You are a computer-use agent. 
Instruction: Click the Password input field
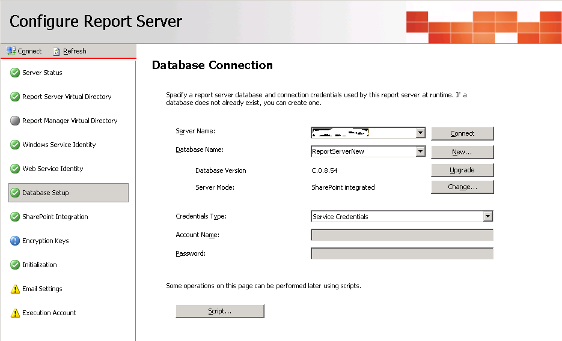tap(402, 253)
